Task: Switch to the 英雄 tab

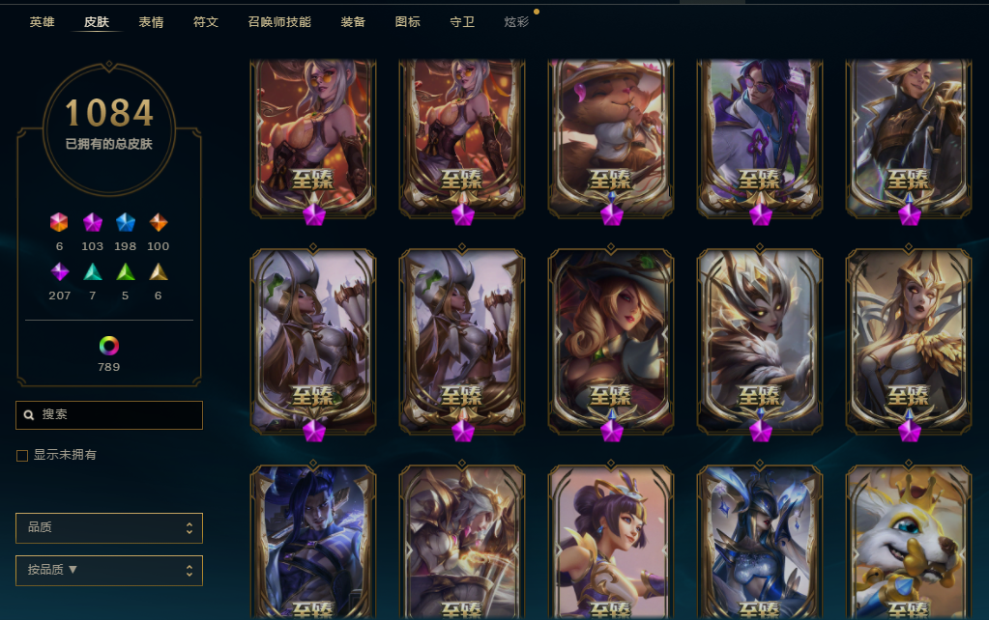Action: click(43, 22)
